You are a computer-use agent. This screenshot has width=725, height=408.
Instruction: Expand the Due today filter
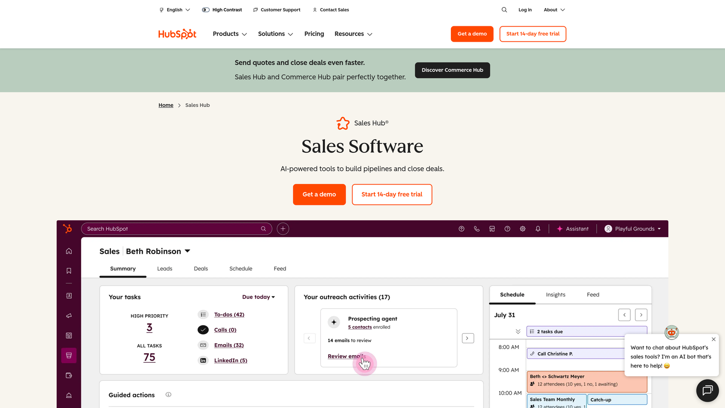(258, 297)
